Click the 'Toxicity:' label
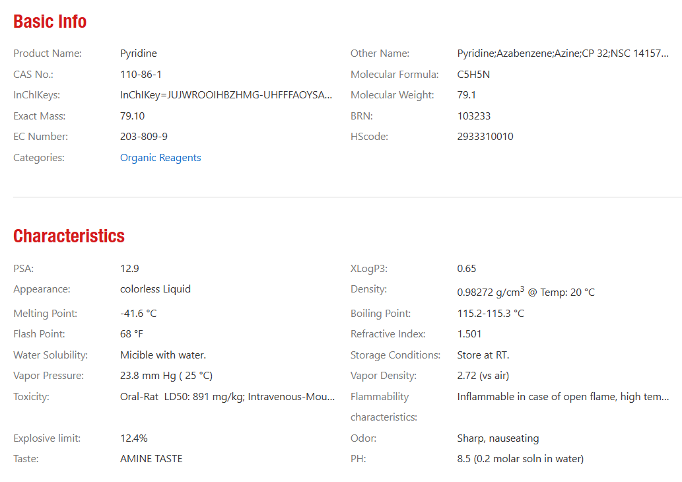Image resolution: width=682 pixels, height=482 pixels. click(31, 396)
